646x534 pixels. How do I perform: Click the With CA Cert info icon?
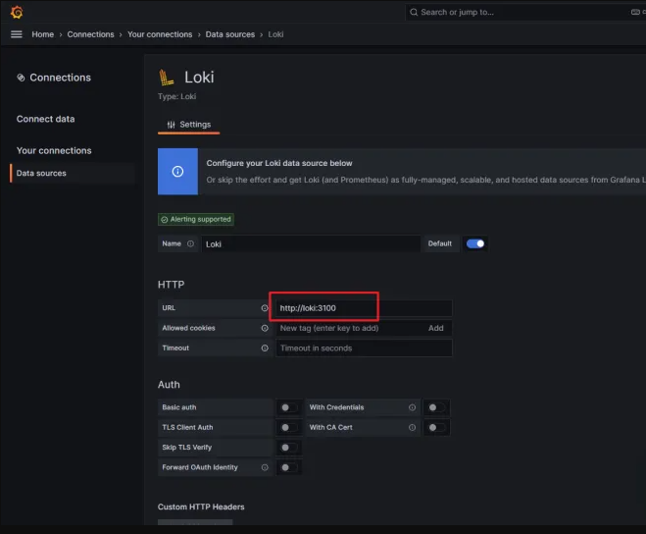[412, 428]
